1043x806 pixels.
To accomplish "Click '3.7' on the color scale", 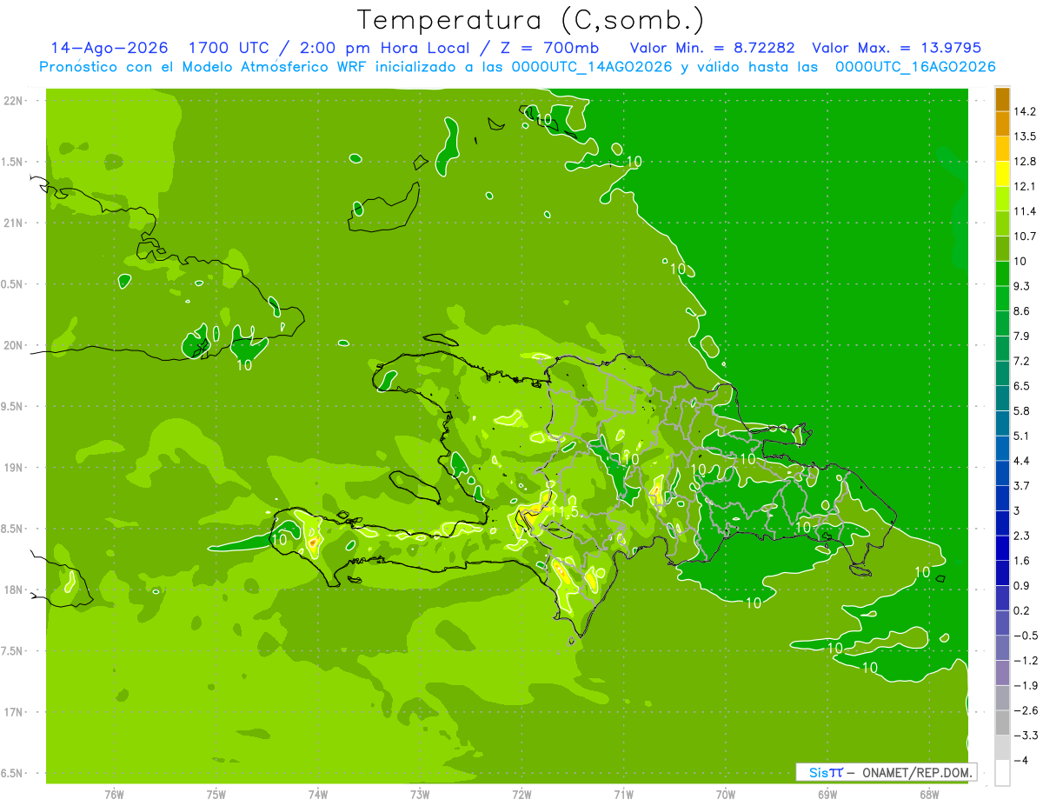I will point(1022,486).
